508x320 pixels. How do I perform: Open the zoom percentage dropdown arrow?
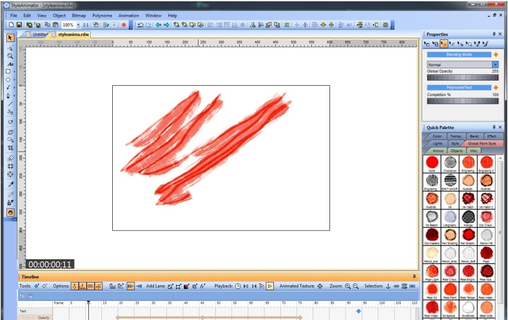coord(79,25)
